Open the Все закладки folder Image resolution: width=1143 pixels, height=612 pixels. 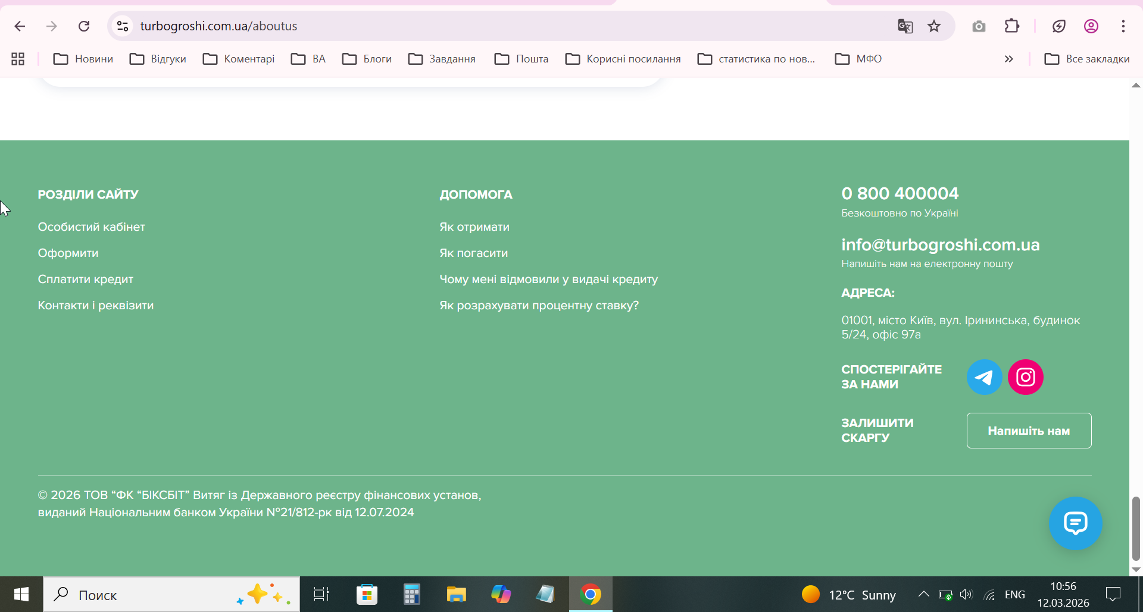pos(1087,59)
